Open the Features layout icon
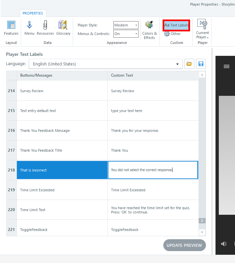 pyautogui.click(x=11, y=28)
